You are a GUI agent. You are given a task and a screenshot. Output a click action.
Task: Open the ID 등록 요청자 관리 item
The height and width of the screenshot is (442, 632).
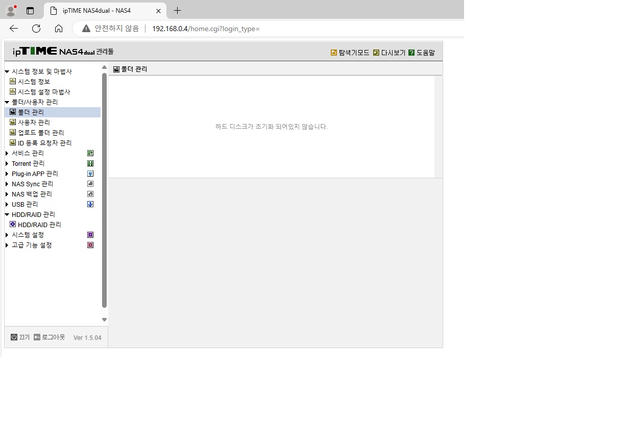(x=45, y=143)
